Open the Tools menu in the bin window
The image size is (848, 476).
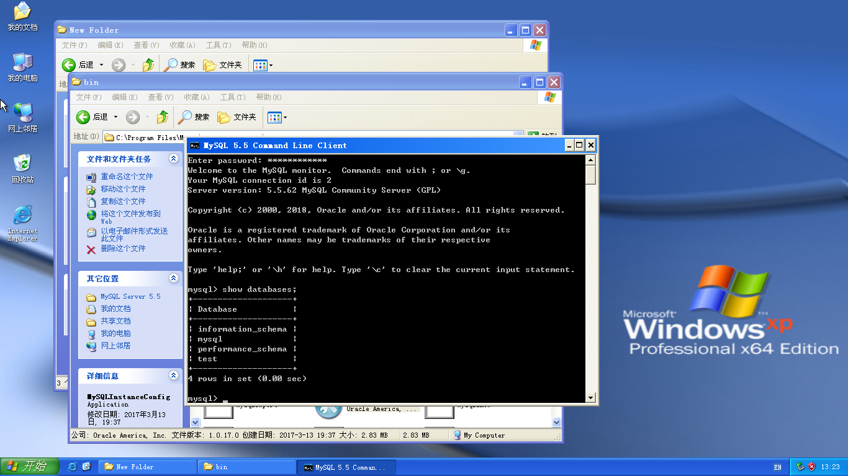(233, 97)
